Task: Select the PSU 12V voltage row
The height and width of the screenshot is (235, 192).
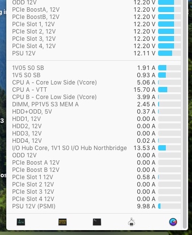Action: [x=96, y=53]
